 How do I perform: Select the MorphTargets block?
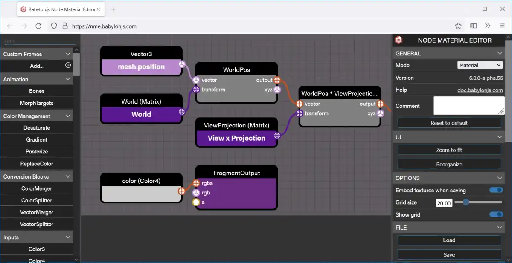click(x=37, y=103)
